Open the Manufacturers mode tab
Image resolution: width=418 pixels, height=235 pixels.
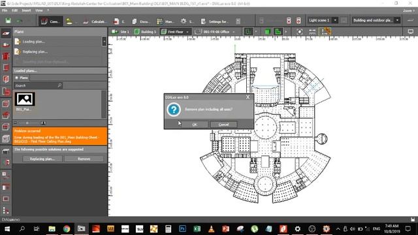point(165,22)
